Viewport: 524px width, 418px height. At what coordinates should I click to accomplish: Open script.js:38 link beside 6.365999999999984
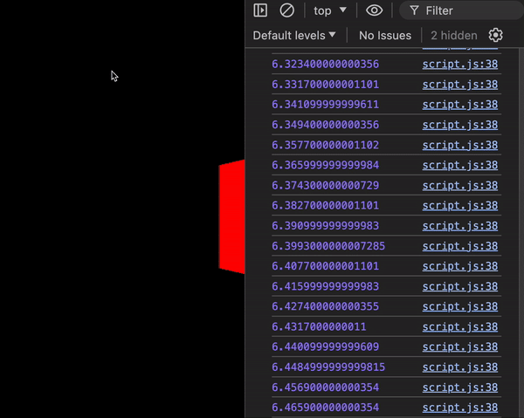point(460,165)
